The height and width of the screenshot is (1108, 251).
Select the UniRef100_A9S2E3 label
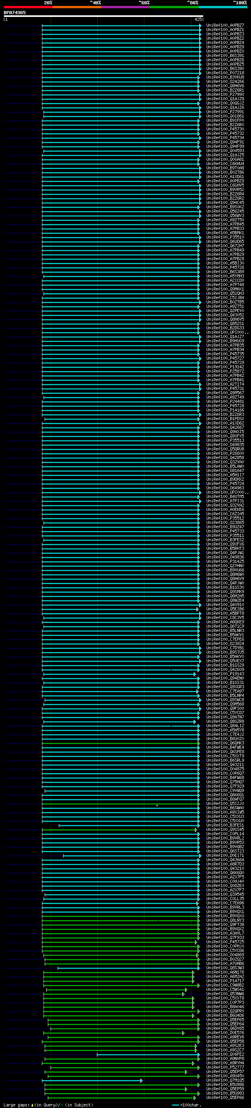tap(225, 1046)
